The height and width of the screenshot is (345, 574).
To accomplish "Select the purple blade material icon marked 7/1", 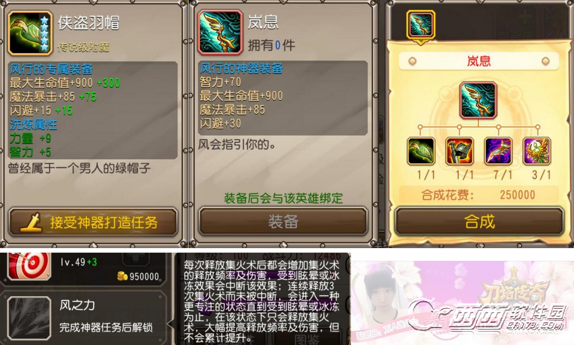I will click(498, 151).
